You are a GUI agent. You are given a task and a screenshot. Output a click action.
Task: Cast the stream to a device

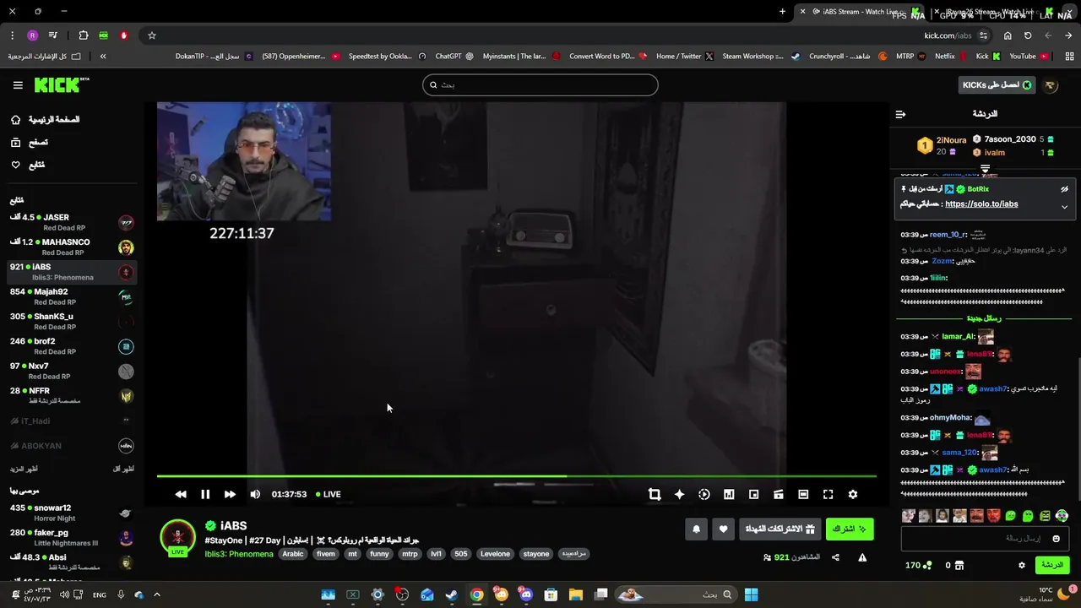click(x=779, y=494)
